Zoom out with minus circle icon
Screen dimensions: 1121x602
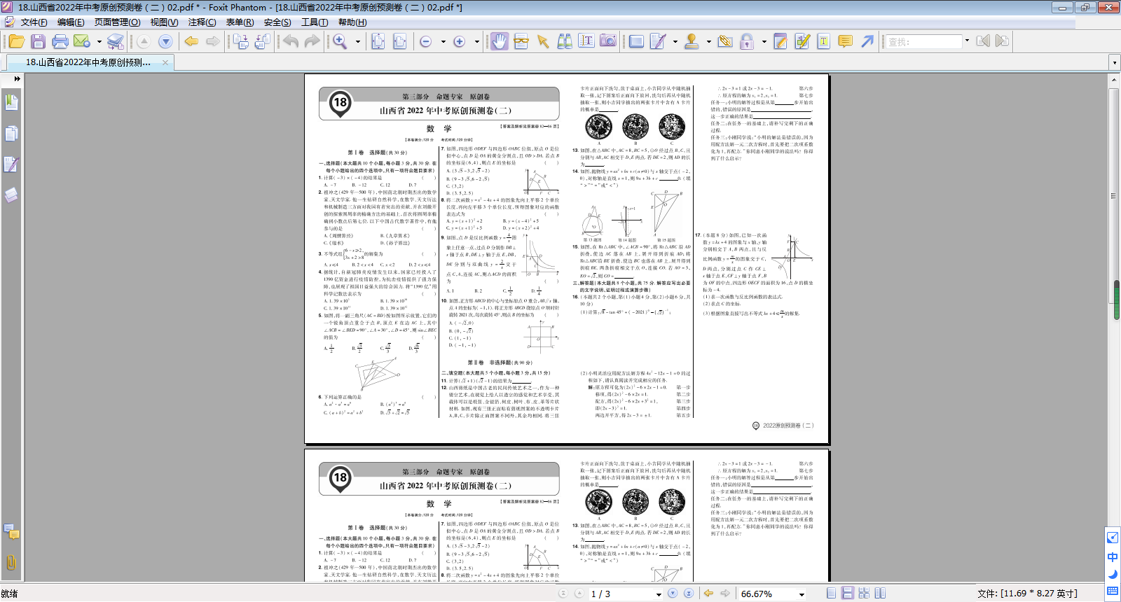tap(425, 42)
